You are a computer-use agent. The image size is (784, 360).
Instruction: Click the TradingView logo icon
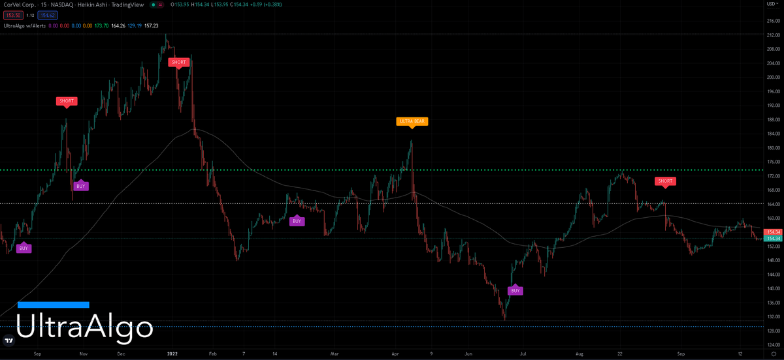9,340
